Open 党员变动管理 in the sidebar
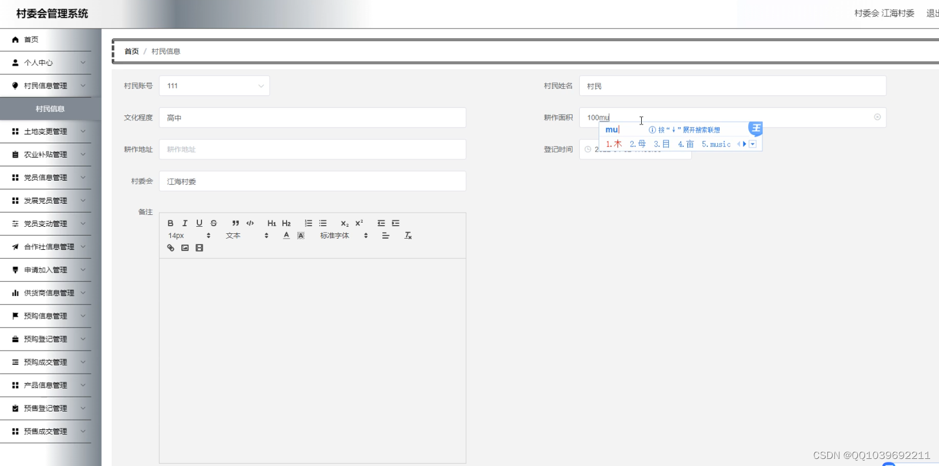939x466 pixels. pyautogui.click(x=46, y=224)
